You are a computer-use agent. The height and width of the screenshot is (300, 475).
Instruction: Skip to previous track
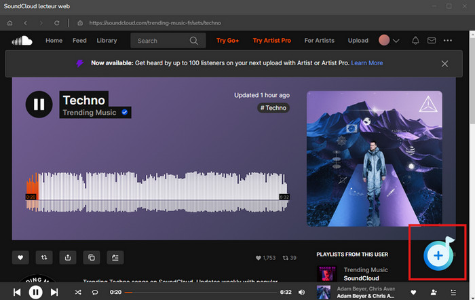point(17,292)
